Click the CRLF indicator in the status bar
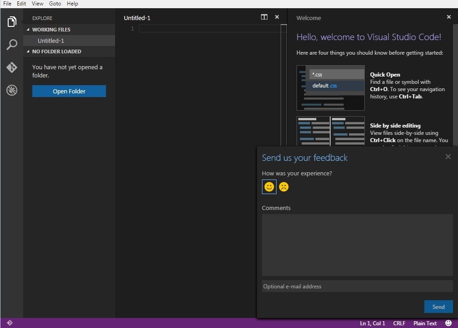Screen dimensions: 458x328 [x=399, y=323]
